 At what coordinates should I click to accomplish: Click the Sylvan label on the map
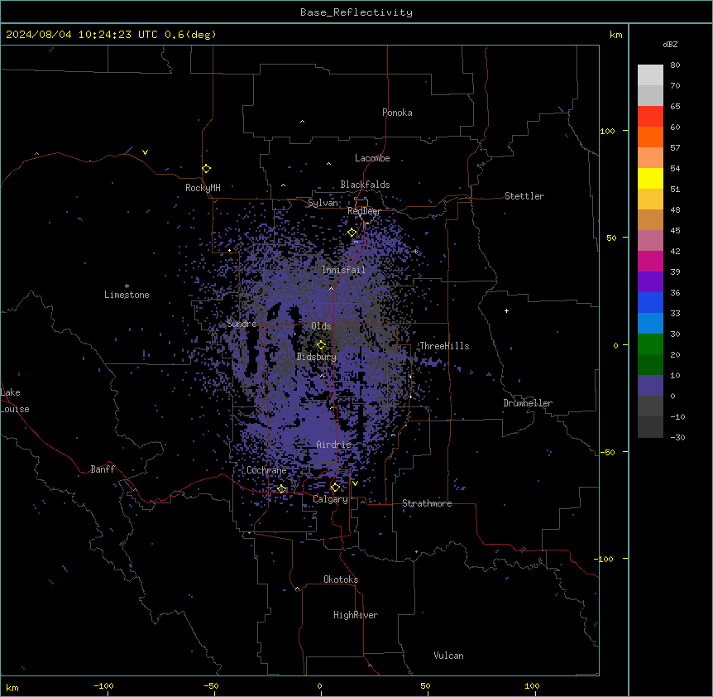coord(323,203)
